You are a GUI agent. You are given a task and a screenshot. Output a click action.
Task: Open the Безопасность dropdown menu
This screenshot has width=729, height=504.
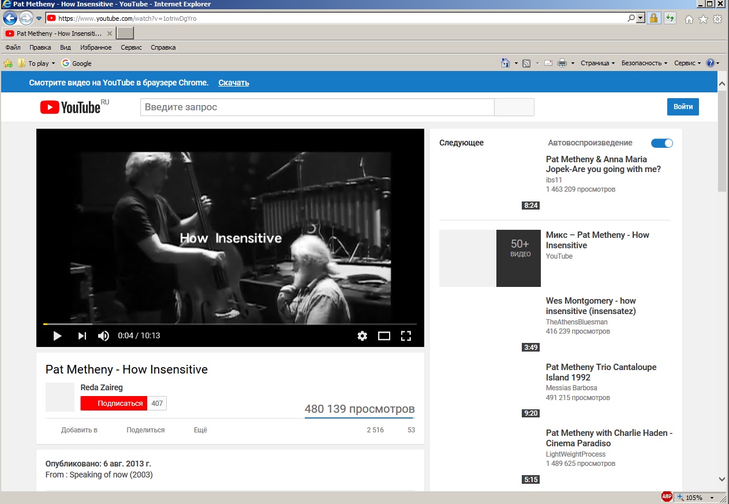coord(644,63)
